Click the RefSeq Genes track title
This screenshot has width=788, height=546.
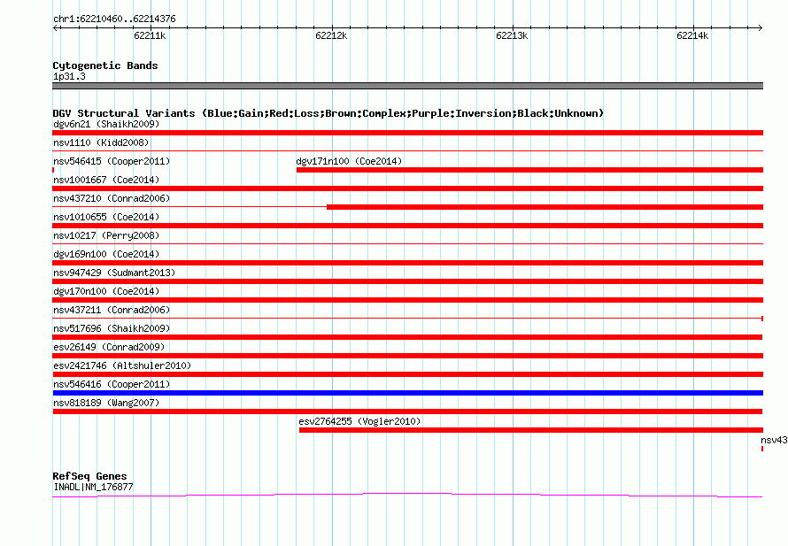pos(89,476)
